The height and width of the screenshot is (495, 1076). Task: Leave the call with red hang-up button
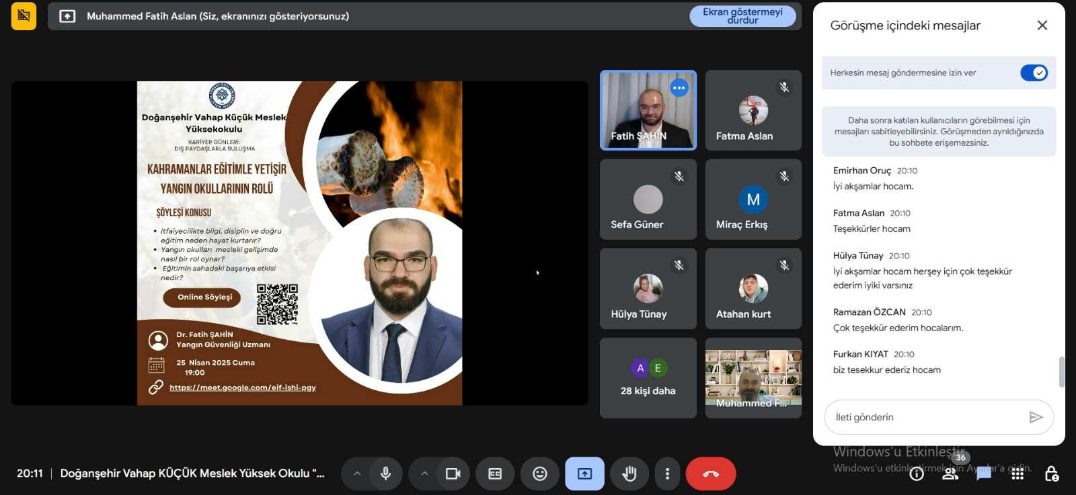[711, 474]
